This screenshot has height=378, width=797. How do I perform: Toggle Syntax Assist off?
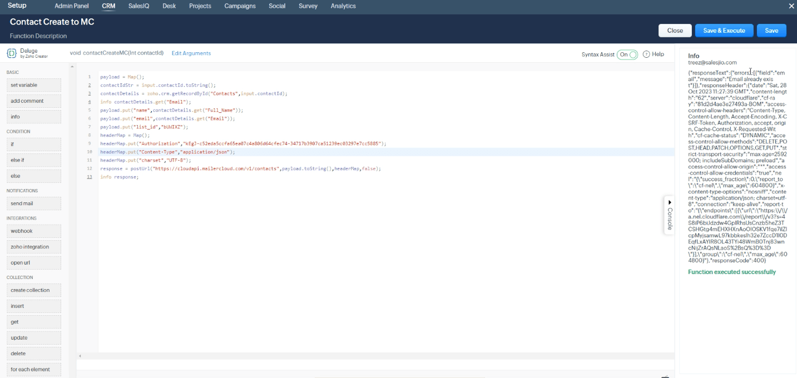click(x=628, y=53)
